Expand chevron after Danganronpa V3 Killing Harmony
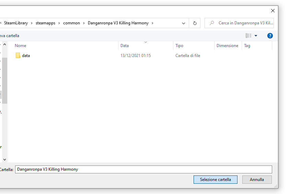 pos(152,23)
